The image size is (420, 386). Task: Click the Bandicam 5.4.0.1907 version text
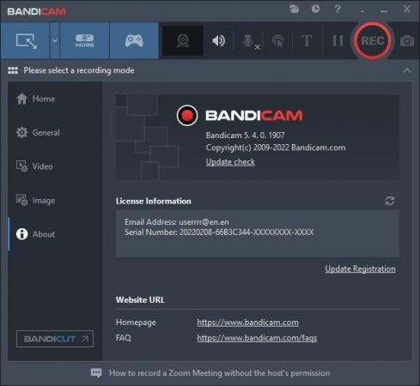pyautogui.click(x=245, y=136)
